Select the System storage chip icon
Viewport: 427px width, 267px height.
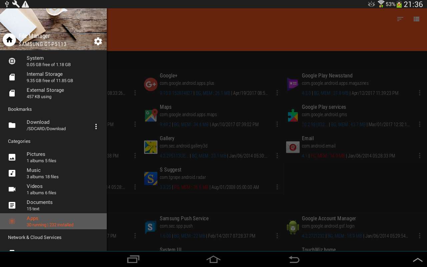12,61
